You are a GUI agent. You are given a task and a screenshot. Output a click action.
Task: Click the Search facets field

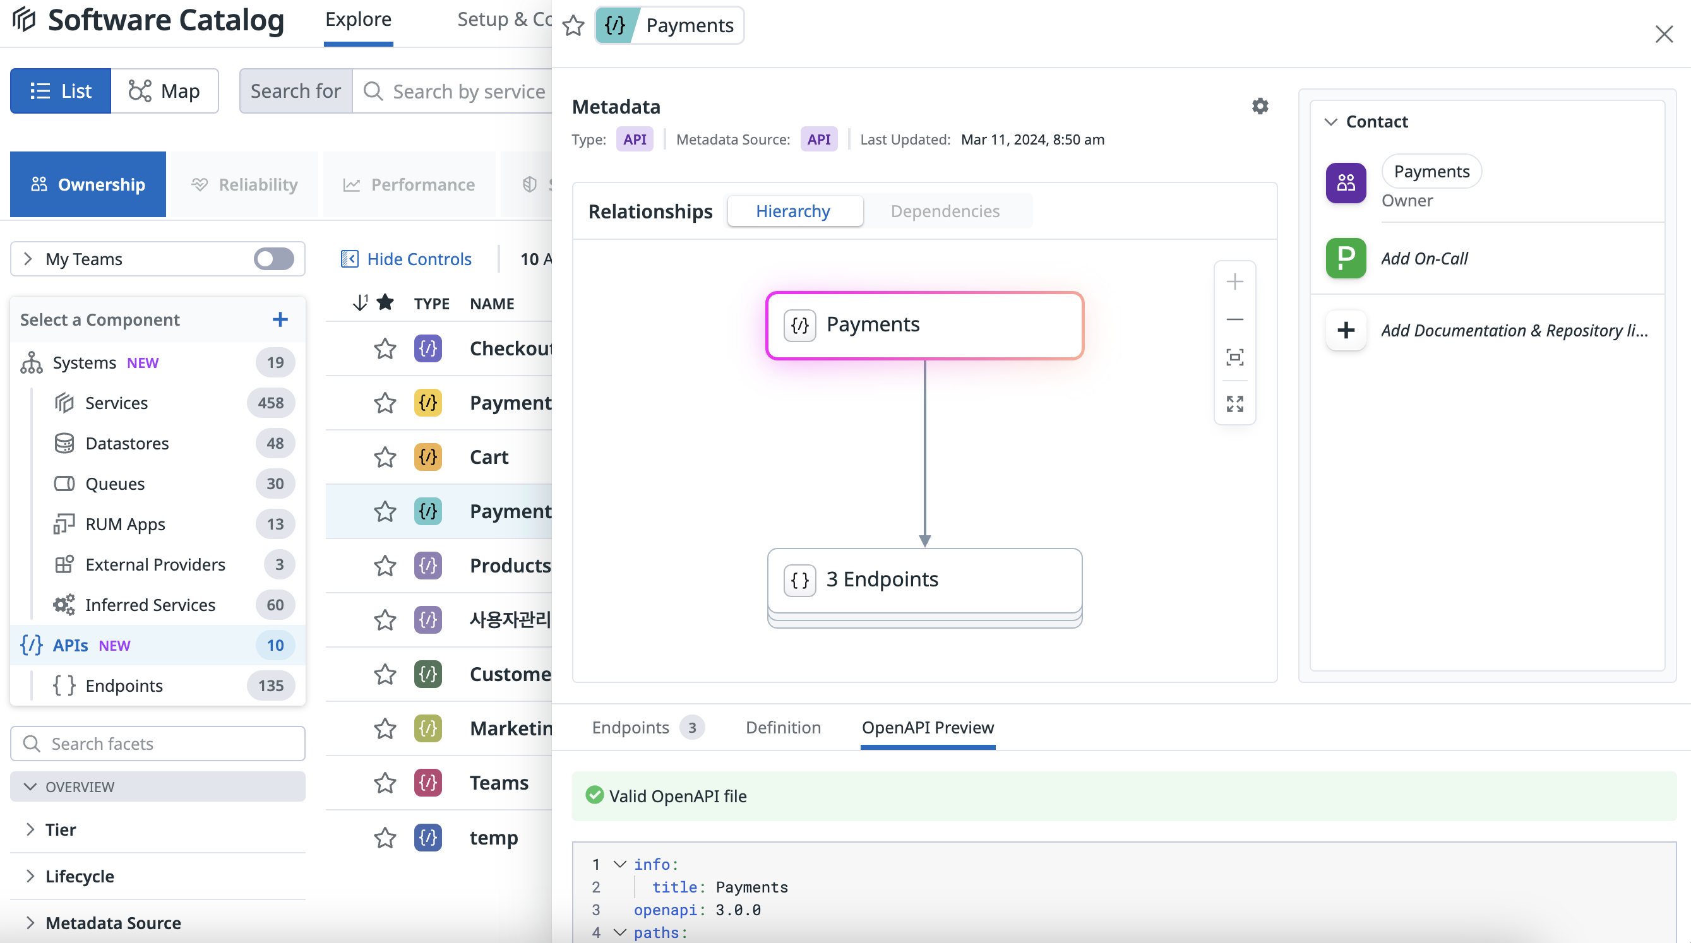coord(158,744)
